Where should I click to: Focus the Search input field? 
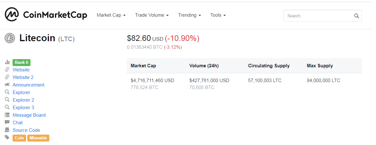tap(317, 16)
